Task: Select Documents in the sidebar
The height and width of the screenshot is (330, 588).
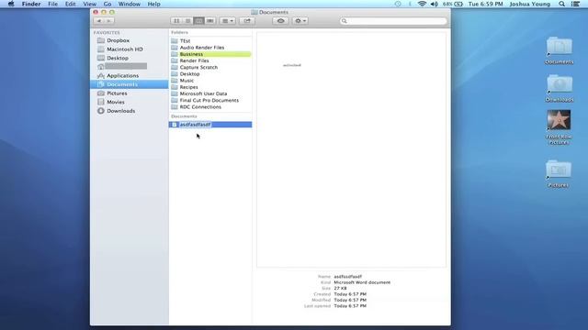Action: click(x=129, y=84)
